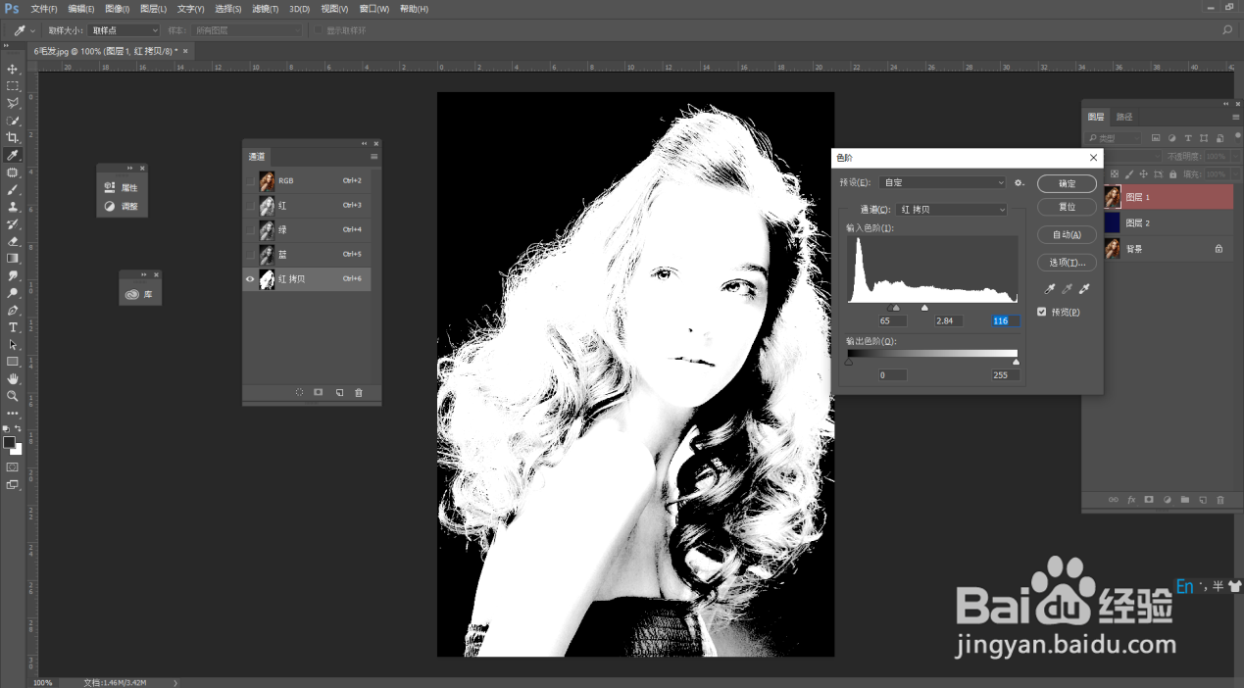Click the input white level field 116
This screenshot has width=1244, height=688.
tap(1004, 321)
